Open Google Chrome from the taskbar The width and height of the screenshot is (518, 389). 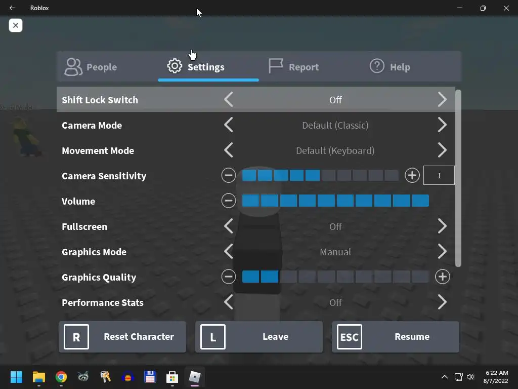[x=61, y=377]
